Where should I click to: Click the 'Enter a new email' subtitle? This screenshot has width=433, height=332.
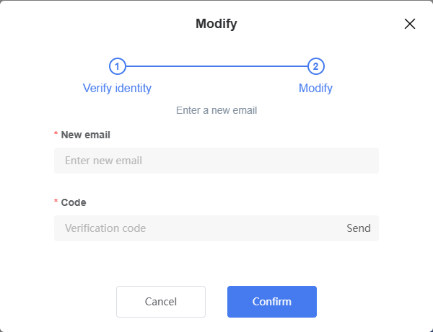click(216, 110)
